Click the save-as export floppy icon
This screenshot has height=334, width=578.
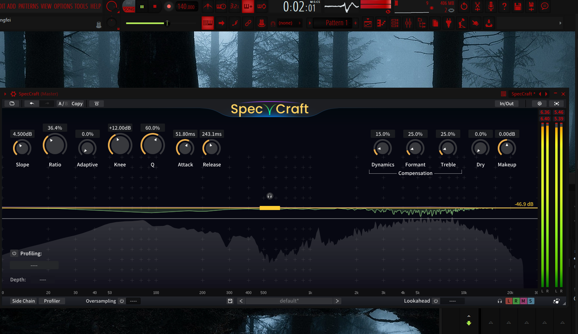coord(531,7)
